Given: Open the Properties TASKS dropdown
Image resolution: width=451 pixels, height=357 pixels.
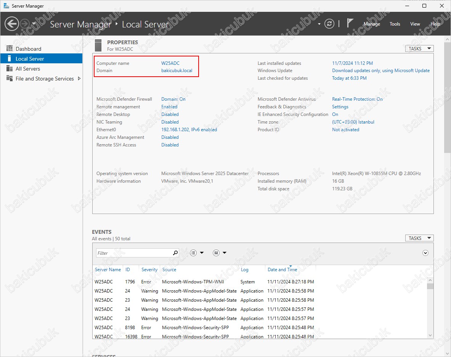Looking at the screenshot, I should coord(419,48).
